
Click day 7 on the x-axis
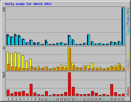click(31, 99)
